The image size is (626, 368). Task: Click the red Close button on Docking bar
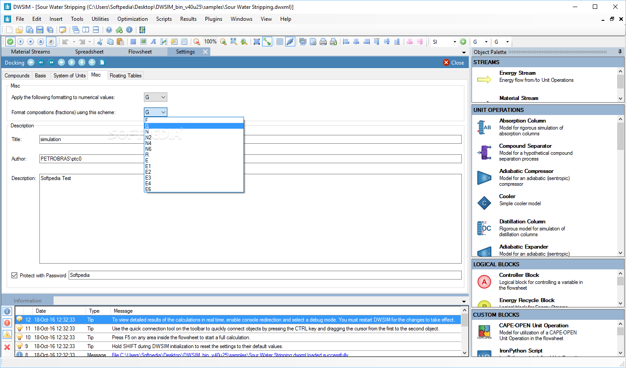[453, 62]
